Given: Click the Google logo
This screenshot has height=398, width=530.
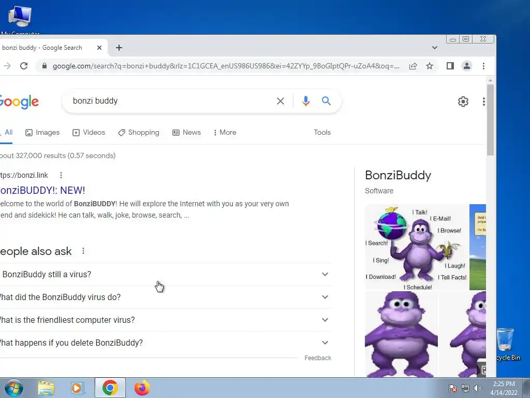Looking at the screenshot, I should pos(19,102).
